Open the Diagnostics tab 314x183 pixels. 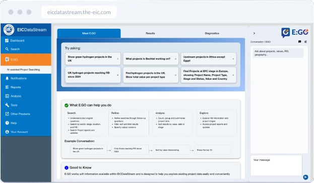pyautogui.click(x=212, y=33)
